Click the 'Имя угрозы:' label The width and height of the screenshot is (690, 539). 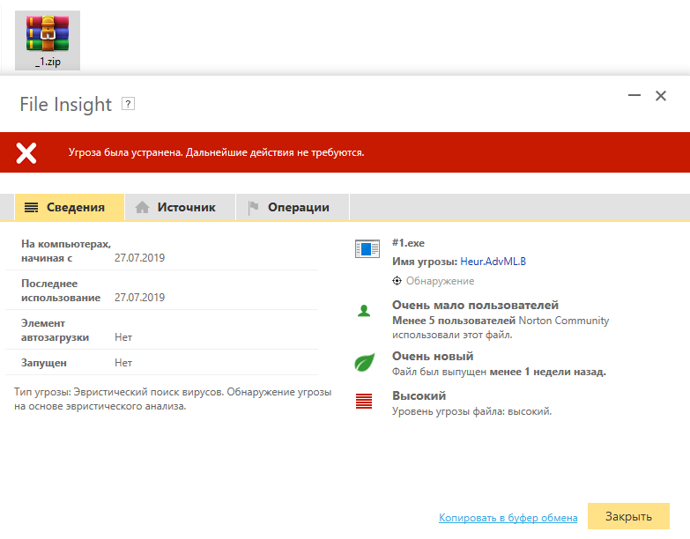[x=425, y=262]
